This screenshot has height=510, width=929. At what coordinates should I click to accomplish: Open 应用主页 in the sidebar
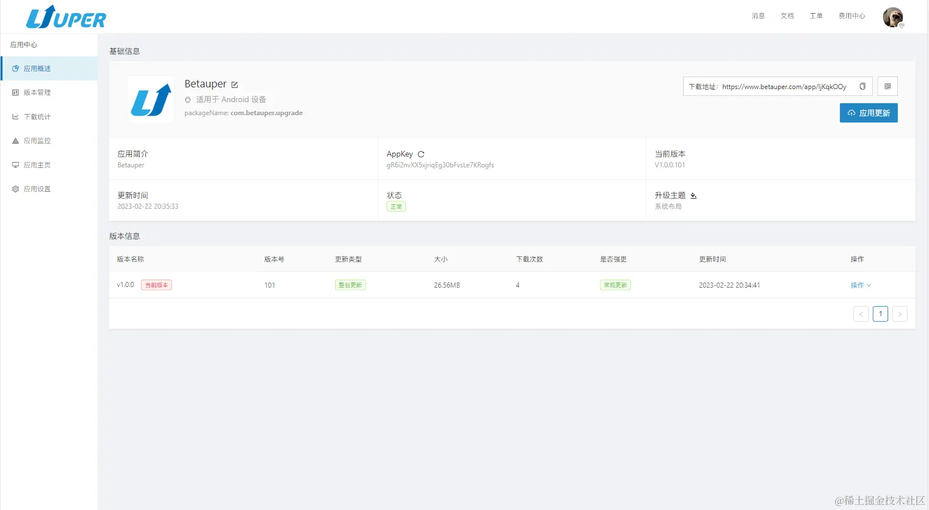click(49, 165)
